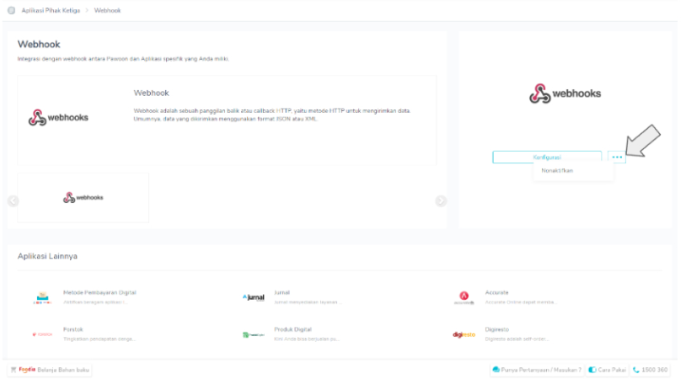686x379 pixels.
Task: Click the Aplikasi Lainnya section heading
Action: coord(47,256)
